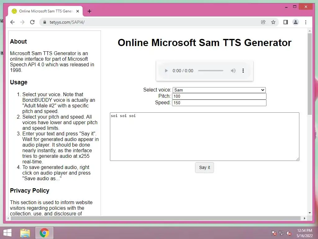
Task: Open a new tab with plus button
Action: coord(89,11)
